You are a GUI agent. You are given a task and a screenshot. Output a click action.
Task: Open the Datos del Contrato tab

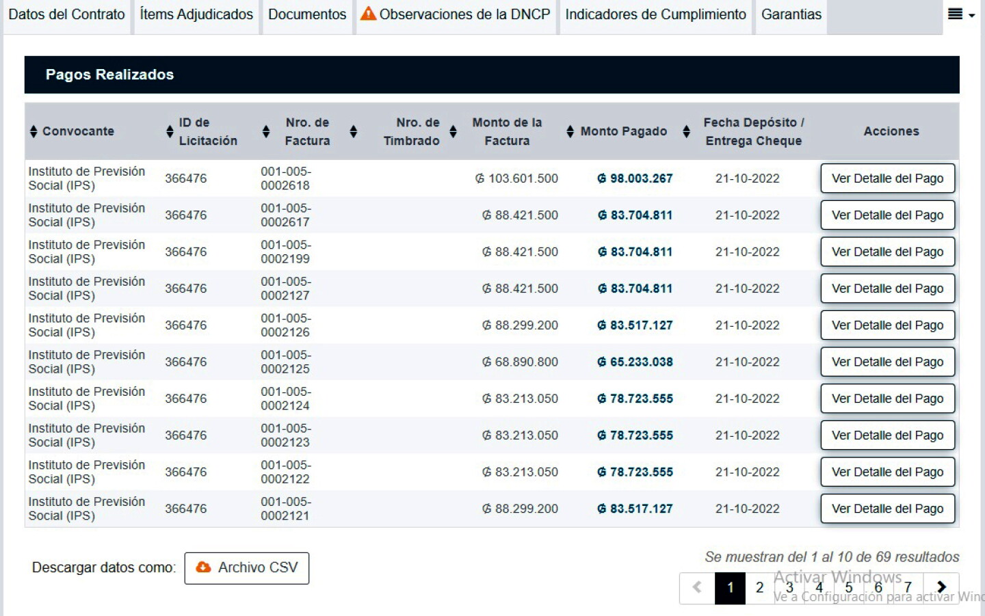pos(66,14)
